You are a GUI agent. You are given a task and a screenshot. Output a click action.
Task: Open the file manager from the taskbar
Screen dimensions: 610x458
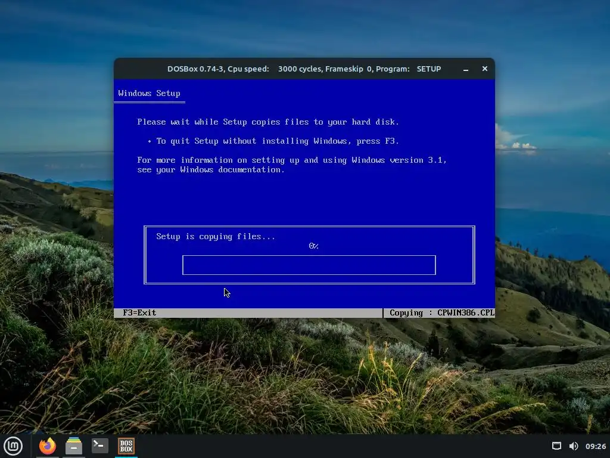point(73,446)
